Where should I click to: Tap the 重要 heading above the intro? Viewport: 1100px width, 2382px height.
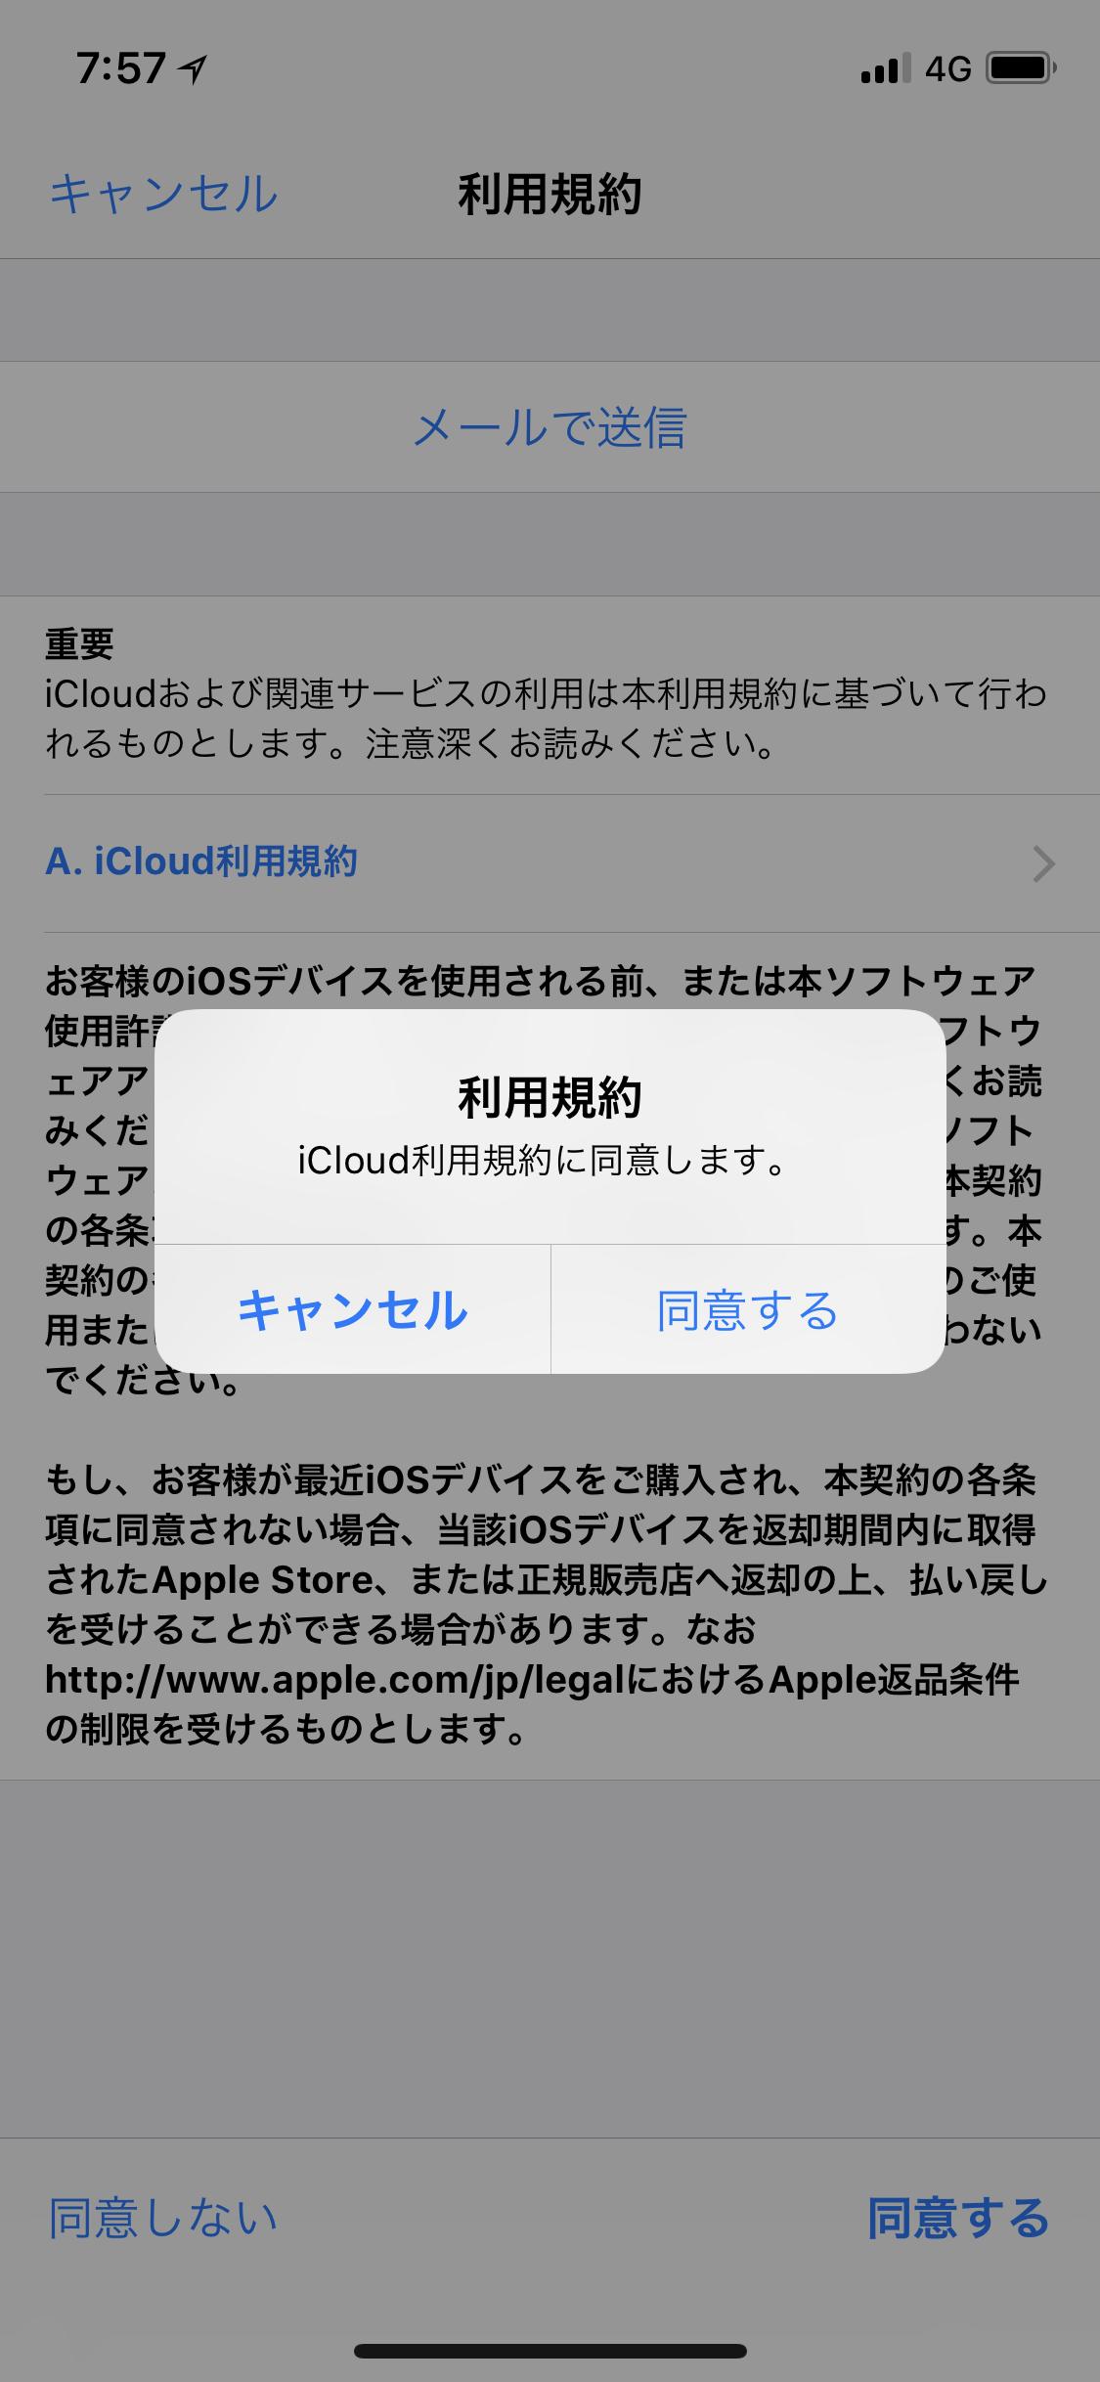[x=79, y=644]
